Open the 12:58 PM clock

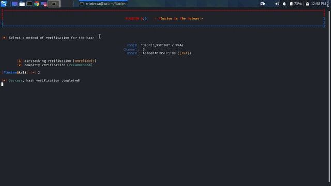pos(319,4)
